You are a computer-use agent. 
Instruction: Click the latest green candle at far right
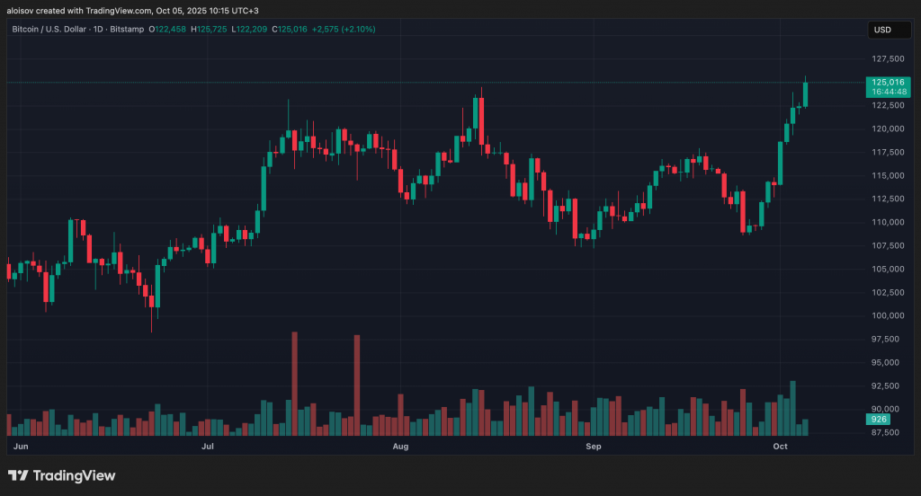coord(805,94)
